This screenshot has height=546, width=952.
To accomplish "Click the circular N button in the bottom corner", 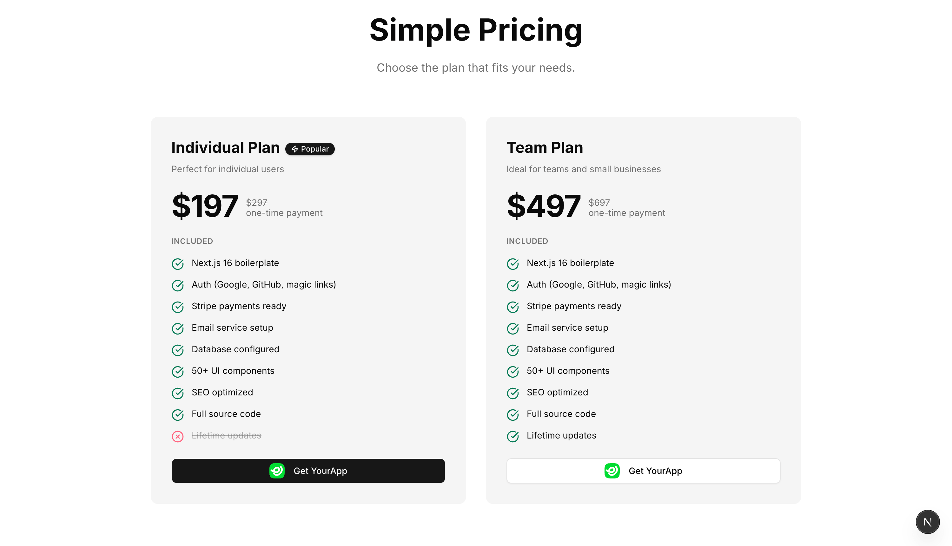I will (927, 522).
